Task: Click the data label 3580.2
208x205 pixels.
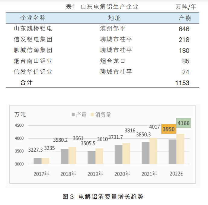Action: coord(60,140)
